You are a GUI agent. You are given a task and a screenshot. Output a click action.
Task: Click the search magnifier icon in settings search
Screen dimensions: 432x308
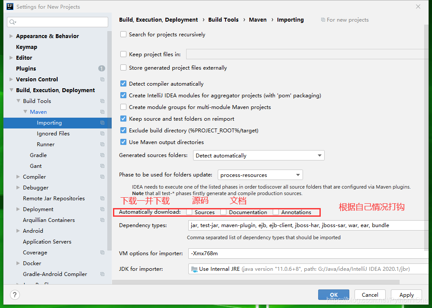click(13, 22)
